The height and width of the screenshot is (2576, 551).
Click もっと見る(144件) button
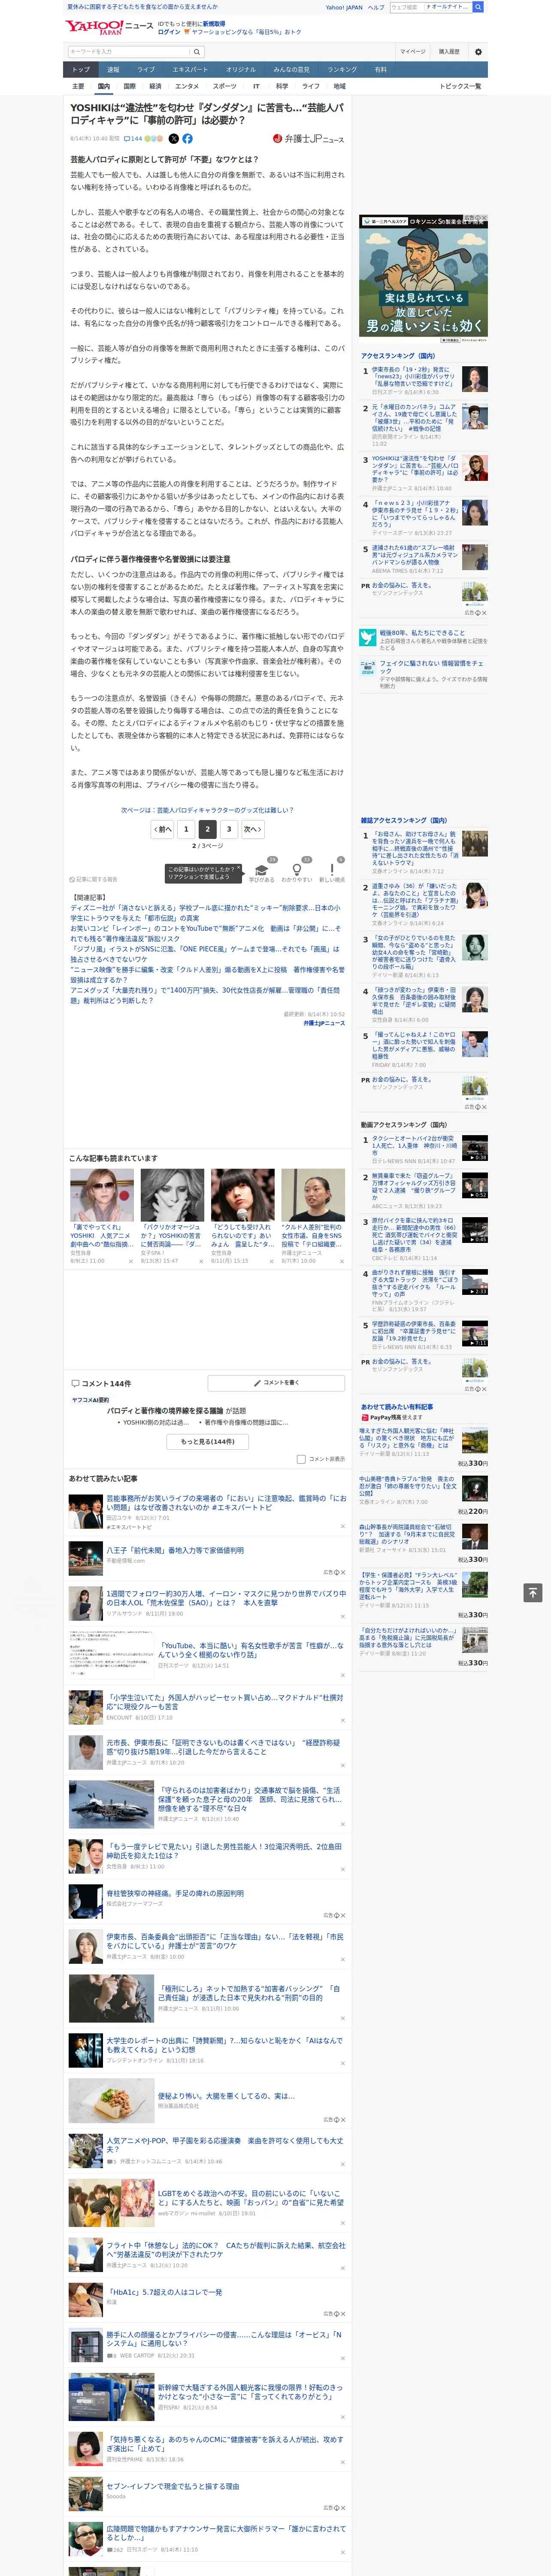coord(208,1442)
